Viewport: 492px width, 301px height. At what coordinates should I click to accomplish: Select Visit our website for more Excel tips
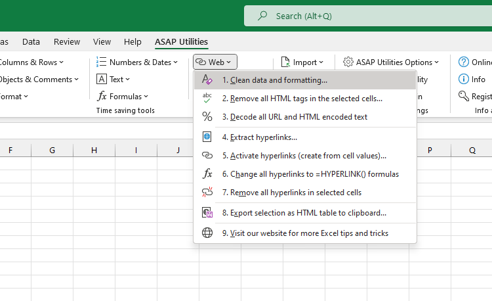[x=304, y=233]
